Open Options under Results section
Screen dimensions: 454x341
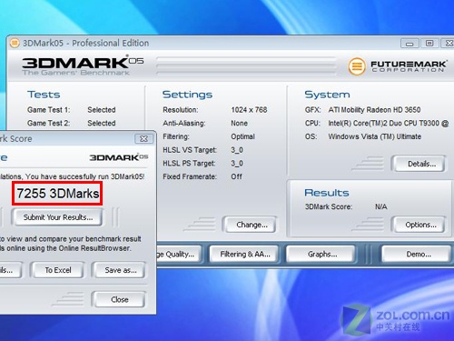[x=420, y=225]
